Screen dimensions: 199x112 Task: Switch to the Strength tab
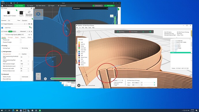point(10,38)
